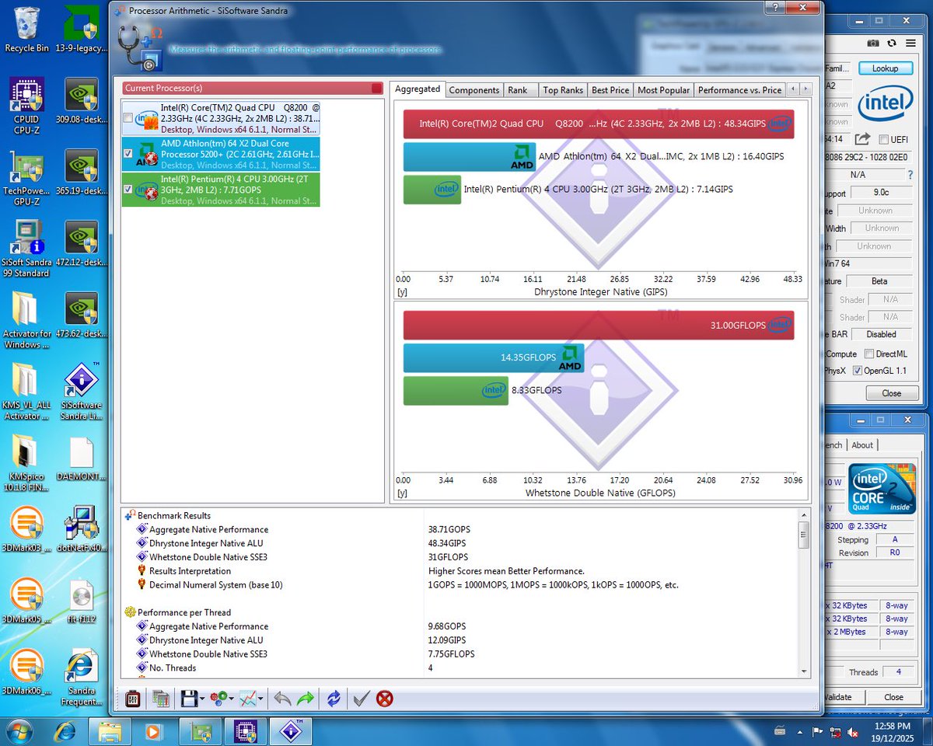Click the red X cancel icon
The width and height of the screenshot is (933, 746).
click(384, 699)
